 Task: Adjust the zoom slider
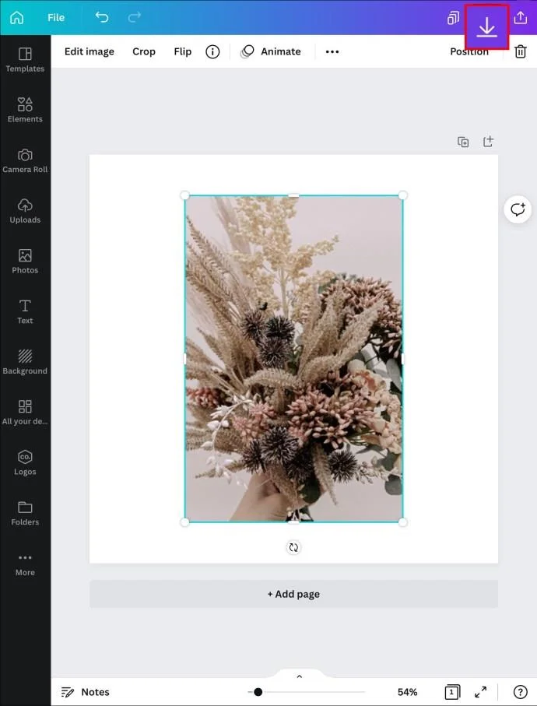click(x=258, y=692)
